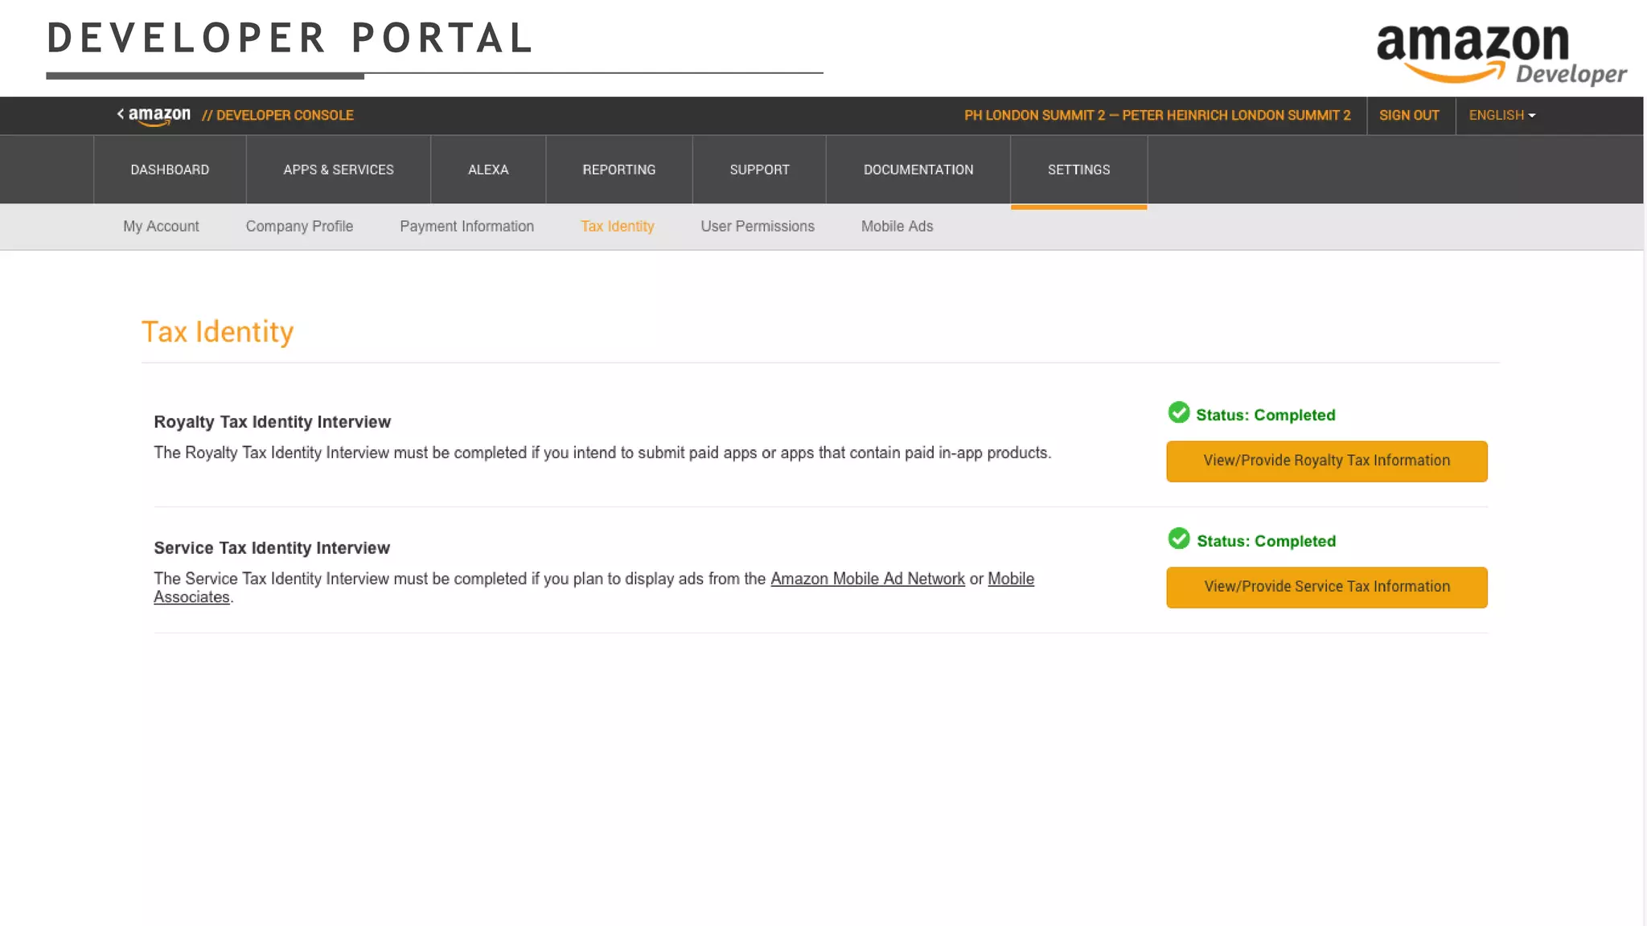
Task: Select the Support tab
Action: tap(759, 170)
